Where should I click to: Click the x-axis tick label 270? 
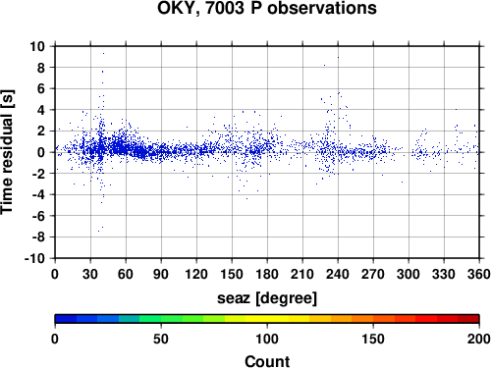[x=373, y=274]
